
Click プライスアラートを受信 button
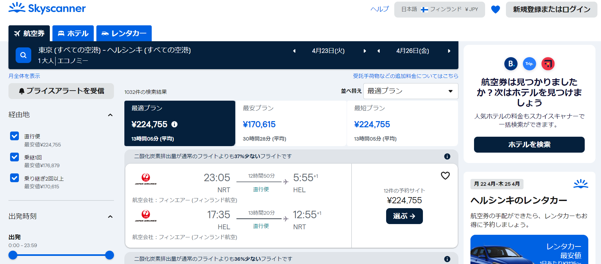(x=61, y=91)
